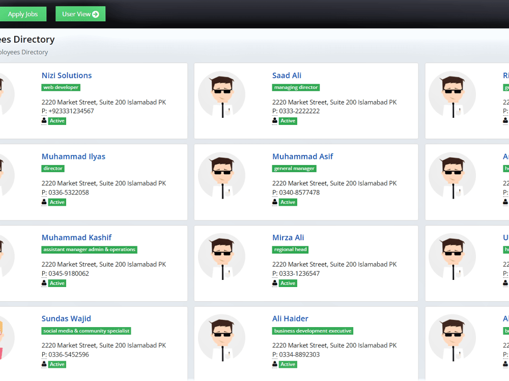Click Saad Ali's avatar image

tap(222, 94)
